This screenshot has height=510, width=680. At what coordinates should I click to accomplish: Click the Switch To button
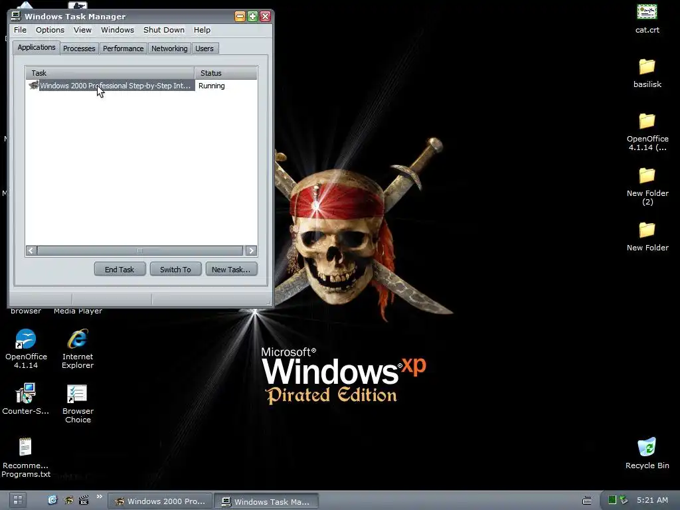click(x=175, y=270)
